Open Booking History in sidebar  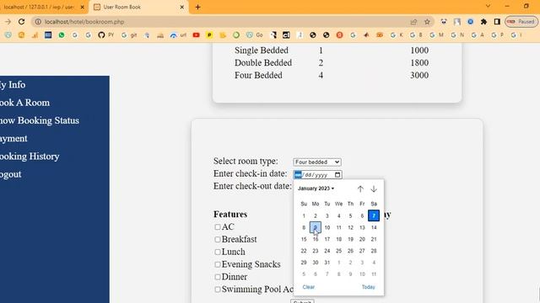pyautogui.click(x=30, y=156)
